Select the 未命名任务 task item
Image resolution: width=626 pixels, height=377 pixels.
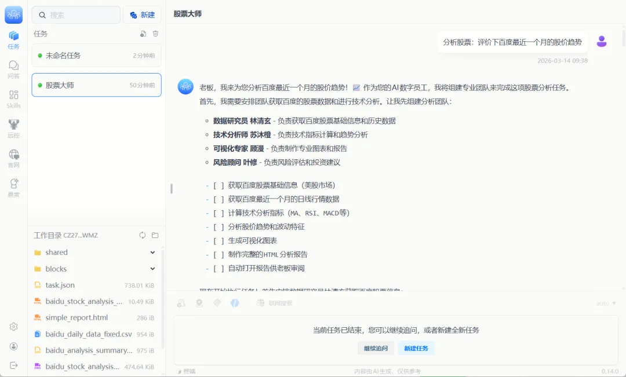click(97, 56)
